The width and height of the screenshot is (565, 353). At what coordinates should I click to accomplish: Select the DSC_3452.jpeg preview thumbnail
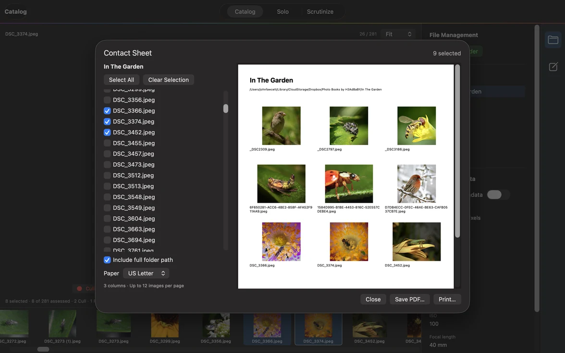pos(417,242)
